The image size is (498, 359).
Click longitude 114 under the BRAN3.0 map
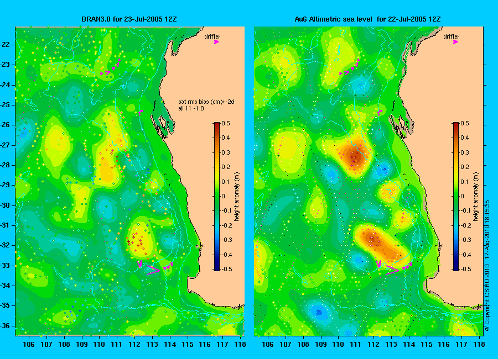[170, 345]
